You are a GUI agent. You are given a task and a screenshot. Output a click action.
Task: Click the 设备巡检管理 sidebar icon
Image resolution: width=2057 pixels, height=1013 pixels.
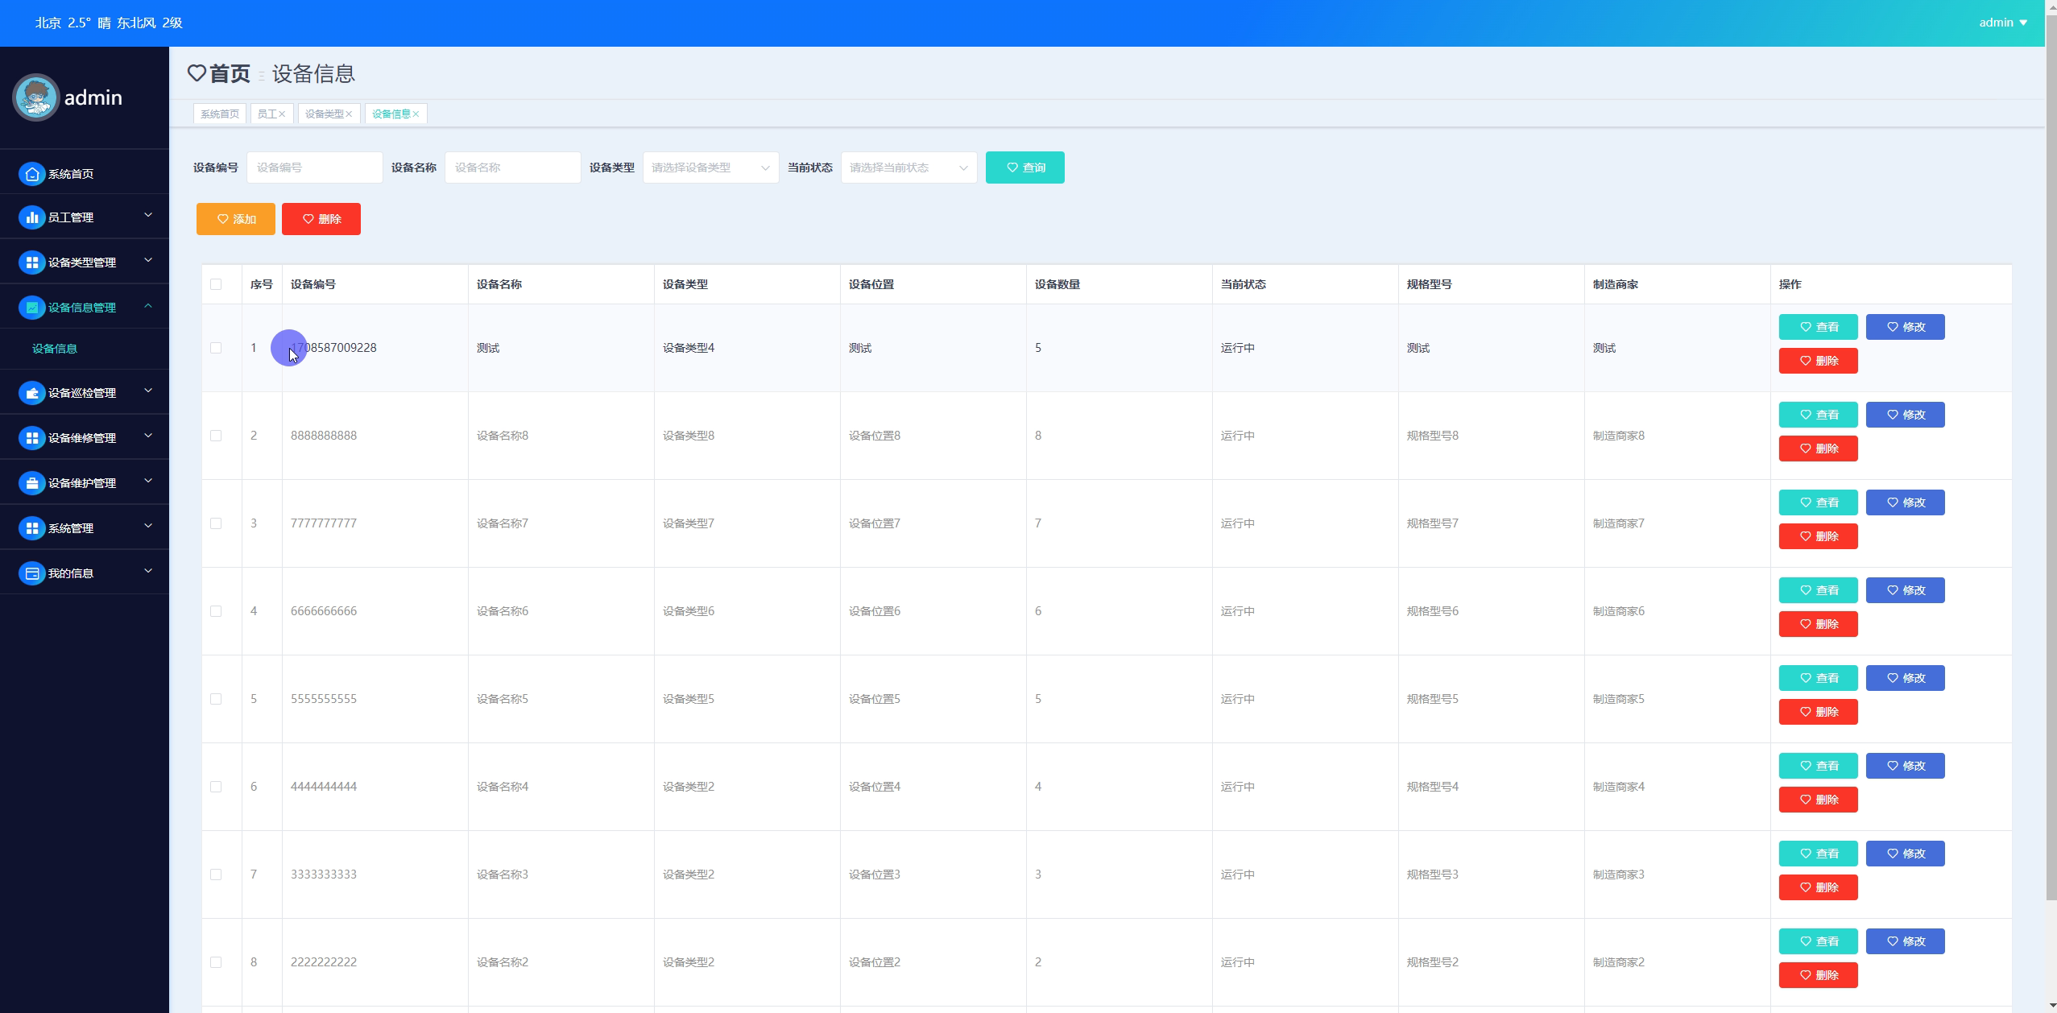[x=31, y=393]
